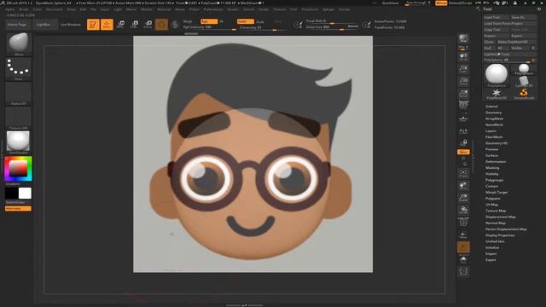Select the small PolySphere tool thumbnail

coord(523,69)
